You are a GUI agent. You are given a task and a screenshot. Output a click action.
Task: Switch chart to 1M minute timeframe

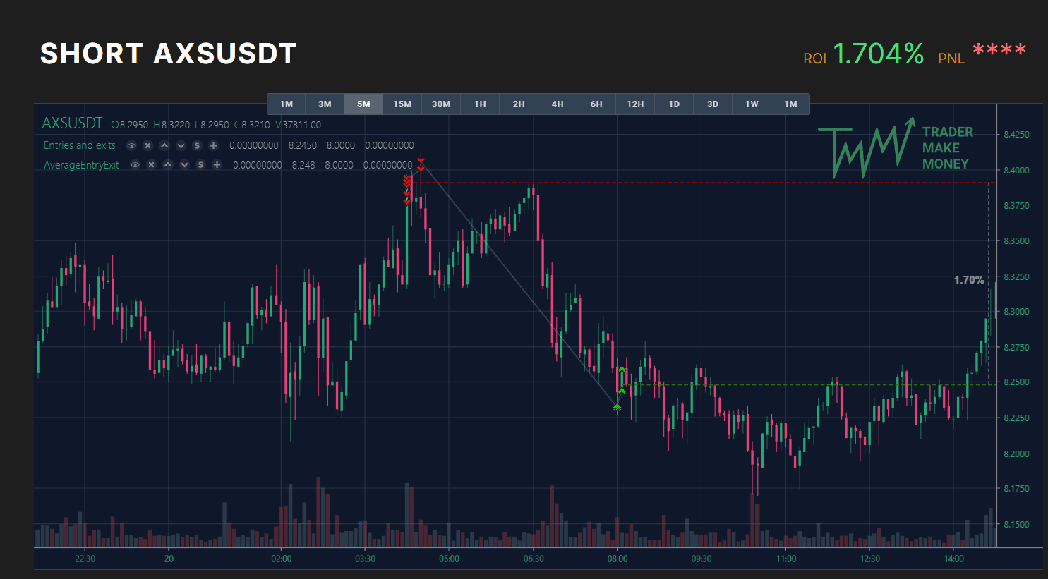point(286,104)
